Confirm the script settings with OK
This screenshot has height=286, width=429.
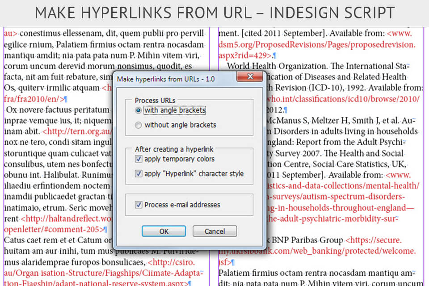(164, 231)
